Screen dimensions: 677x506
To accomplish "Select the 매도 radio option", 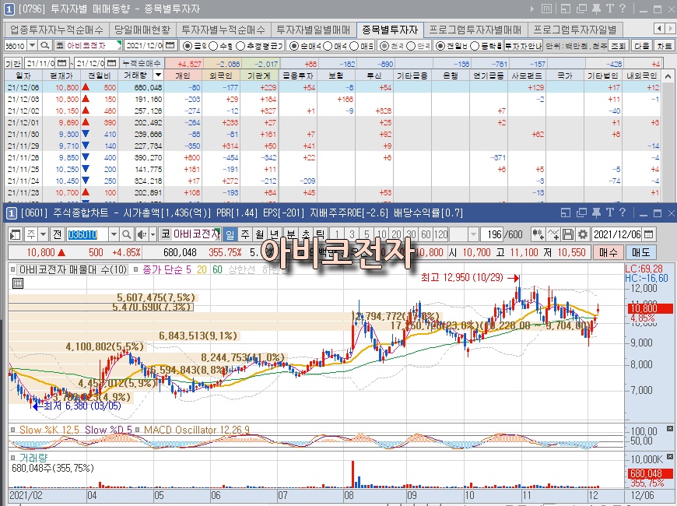I will point(354,45).
